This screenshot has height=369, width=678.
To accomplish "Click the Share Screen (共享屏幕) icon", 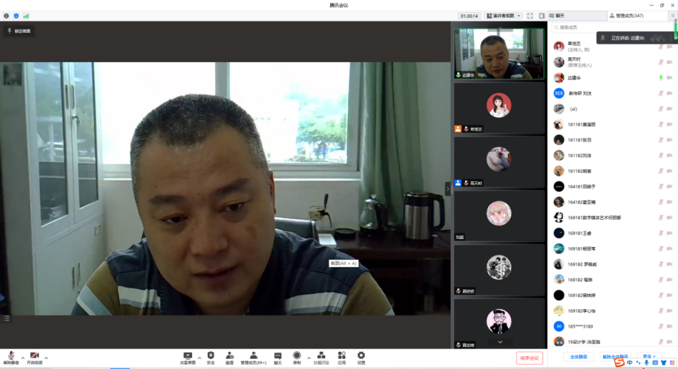I will click(x=187, y=355).
